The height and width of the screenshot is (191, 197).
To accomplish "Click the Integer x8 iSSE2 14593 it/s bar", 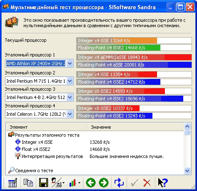I will 134,91.
